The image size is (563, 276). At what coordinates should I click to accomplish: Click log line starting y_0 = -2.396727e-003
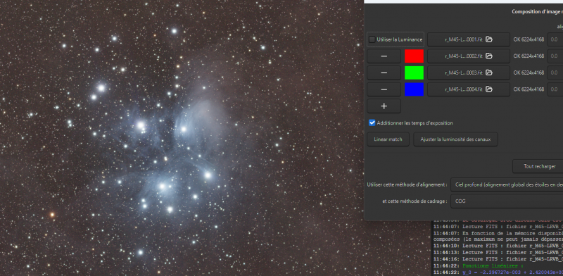point(498,272)
